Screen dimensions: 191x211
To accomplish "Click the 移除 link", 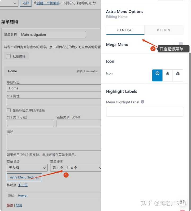I will (10, 205).
